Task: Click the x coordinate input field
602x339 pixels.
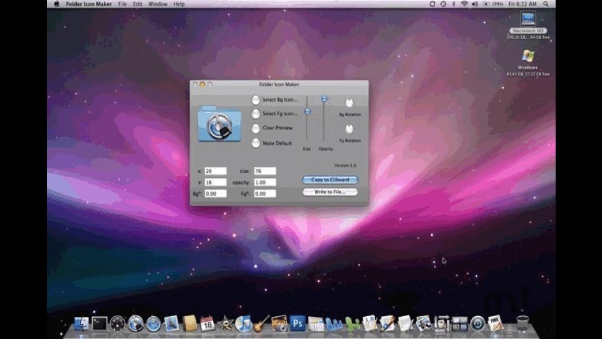Action: point(215,171)
